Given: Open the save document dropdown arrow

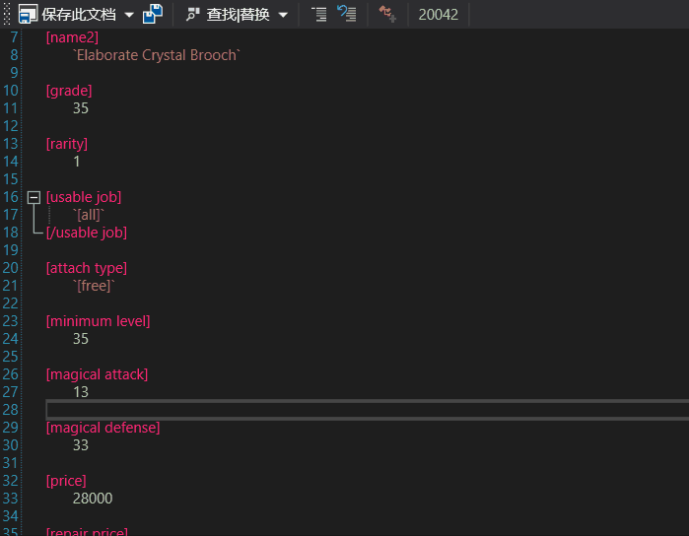Looking at the screenshot, I should [129, 15].
